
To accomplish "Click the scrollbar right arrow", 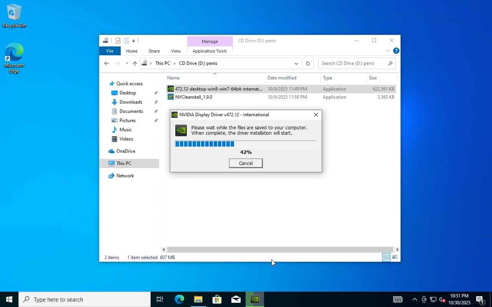I will pos(397,249).
